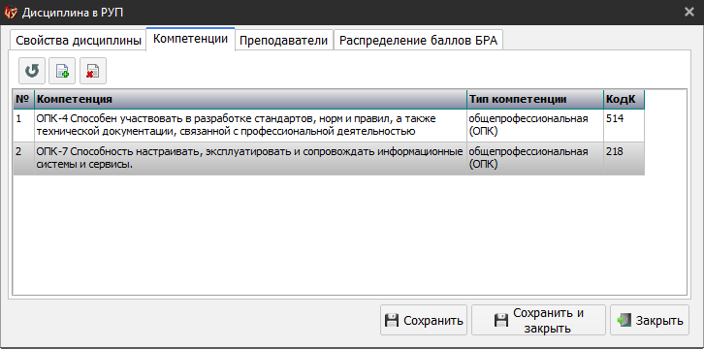704x349 pixels.
Task: Open the Свойства дисциплины tab
Action: coord(79,41)
